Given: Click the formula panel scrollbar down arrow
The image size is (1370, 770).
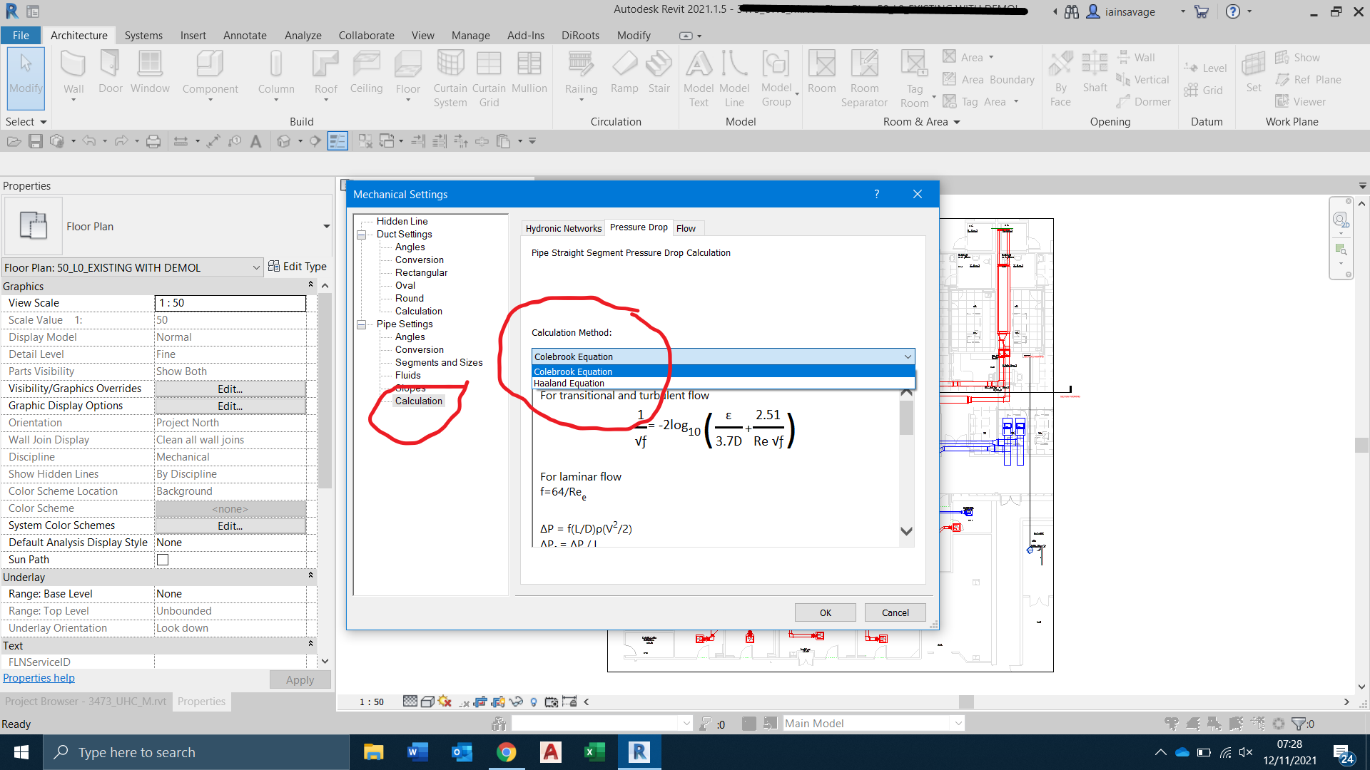Looking at the screenshot, I should (907, 531).
